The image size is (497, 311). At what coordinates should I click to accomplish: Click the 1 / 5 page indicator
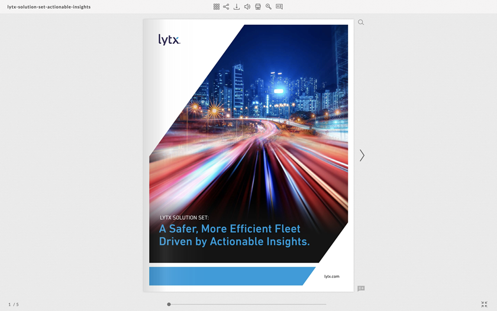[x=14, y=304]
